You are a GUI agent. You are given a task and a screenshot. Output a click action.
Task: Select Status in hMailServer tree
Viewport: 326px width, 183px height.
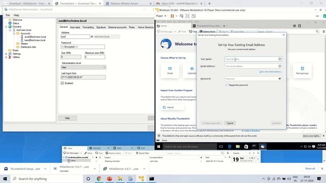tap(16, 23)
